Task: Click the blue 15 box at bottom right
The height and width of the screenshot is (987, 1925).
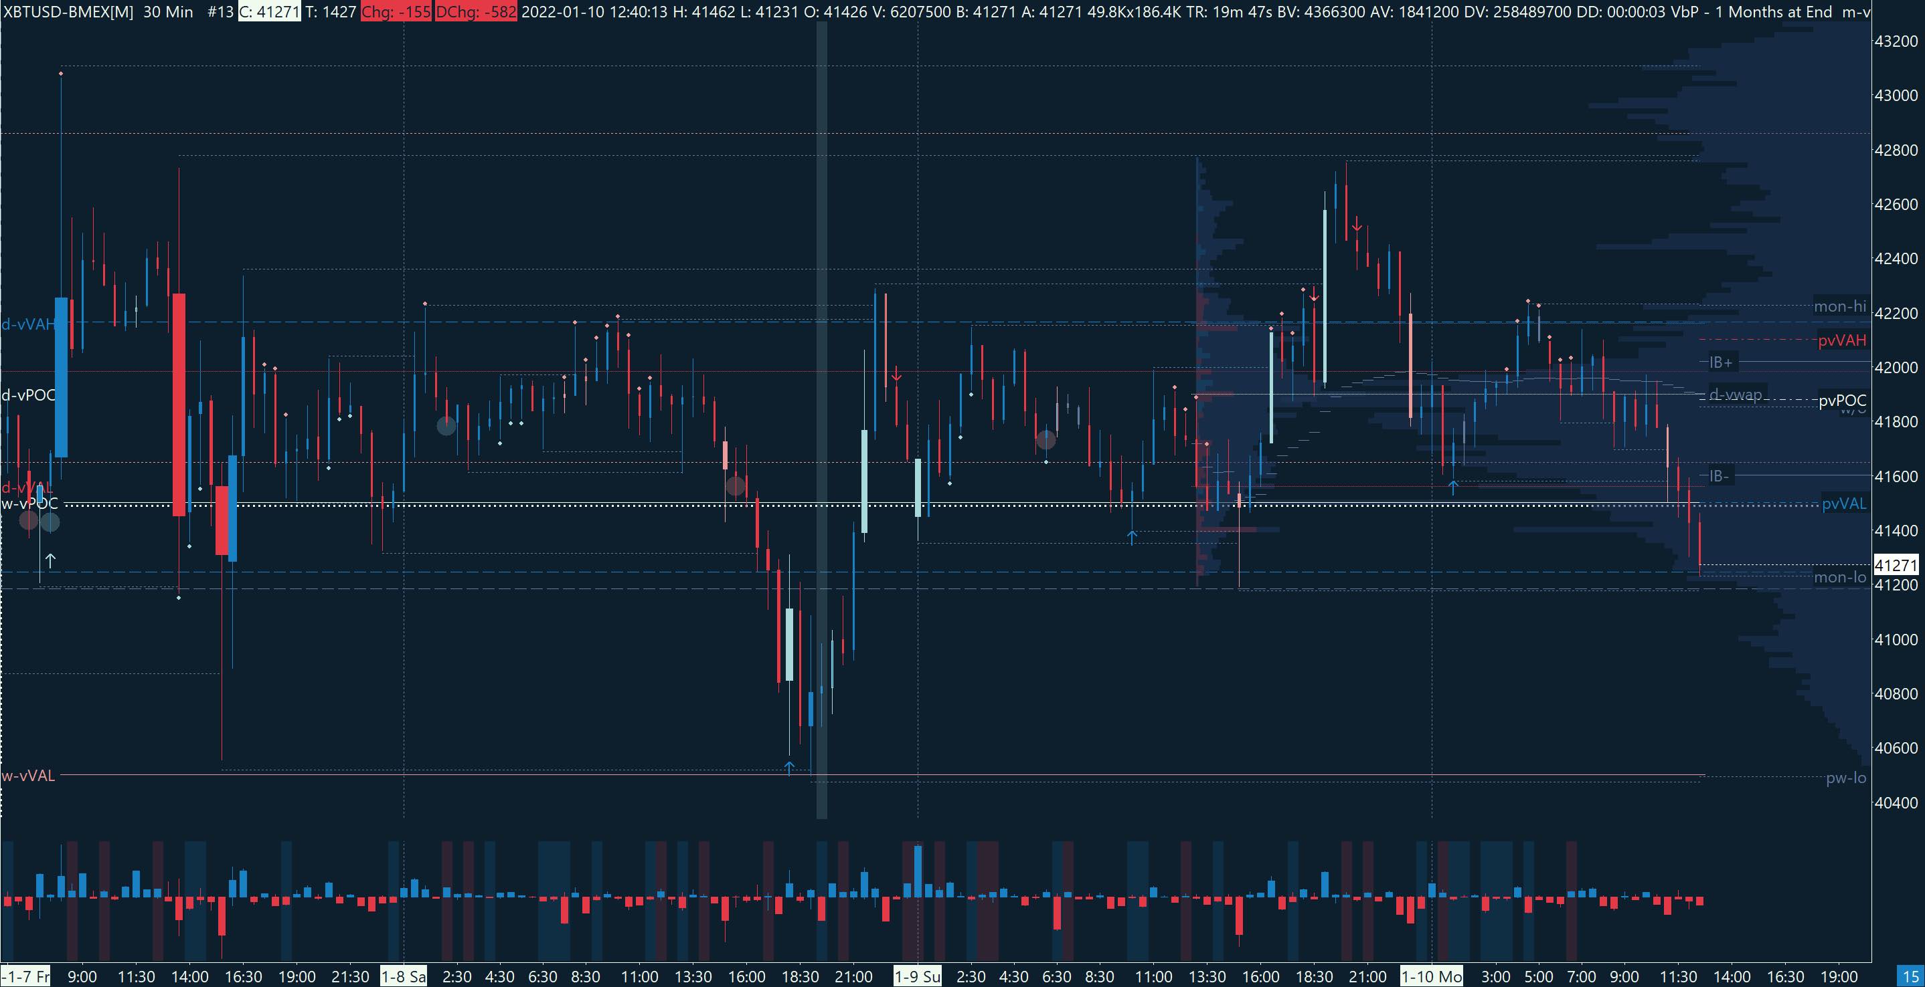Action: pyautogui.click(x=1911, y=976)
